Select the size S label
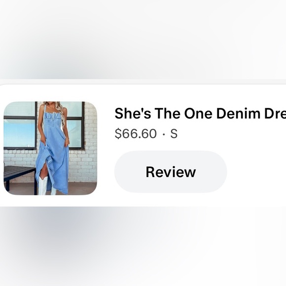The image size is (286, 286). click(x=174, y=134)
